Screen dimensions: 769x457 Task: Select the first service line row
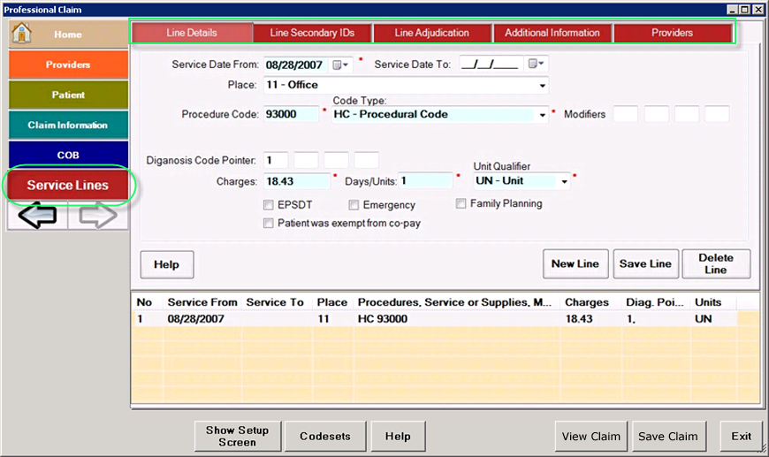[x=354, y=318]
